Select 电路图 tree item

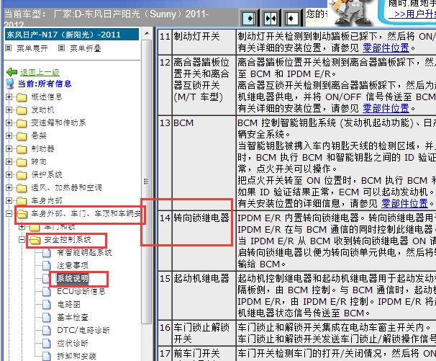point(68,304)
